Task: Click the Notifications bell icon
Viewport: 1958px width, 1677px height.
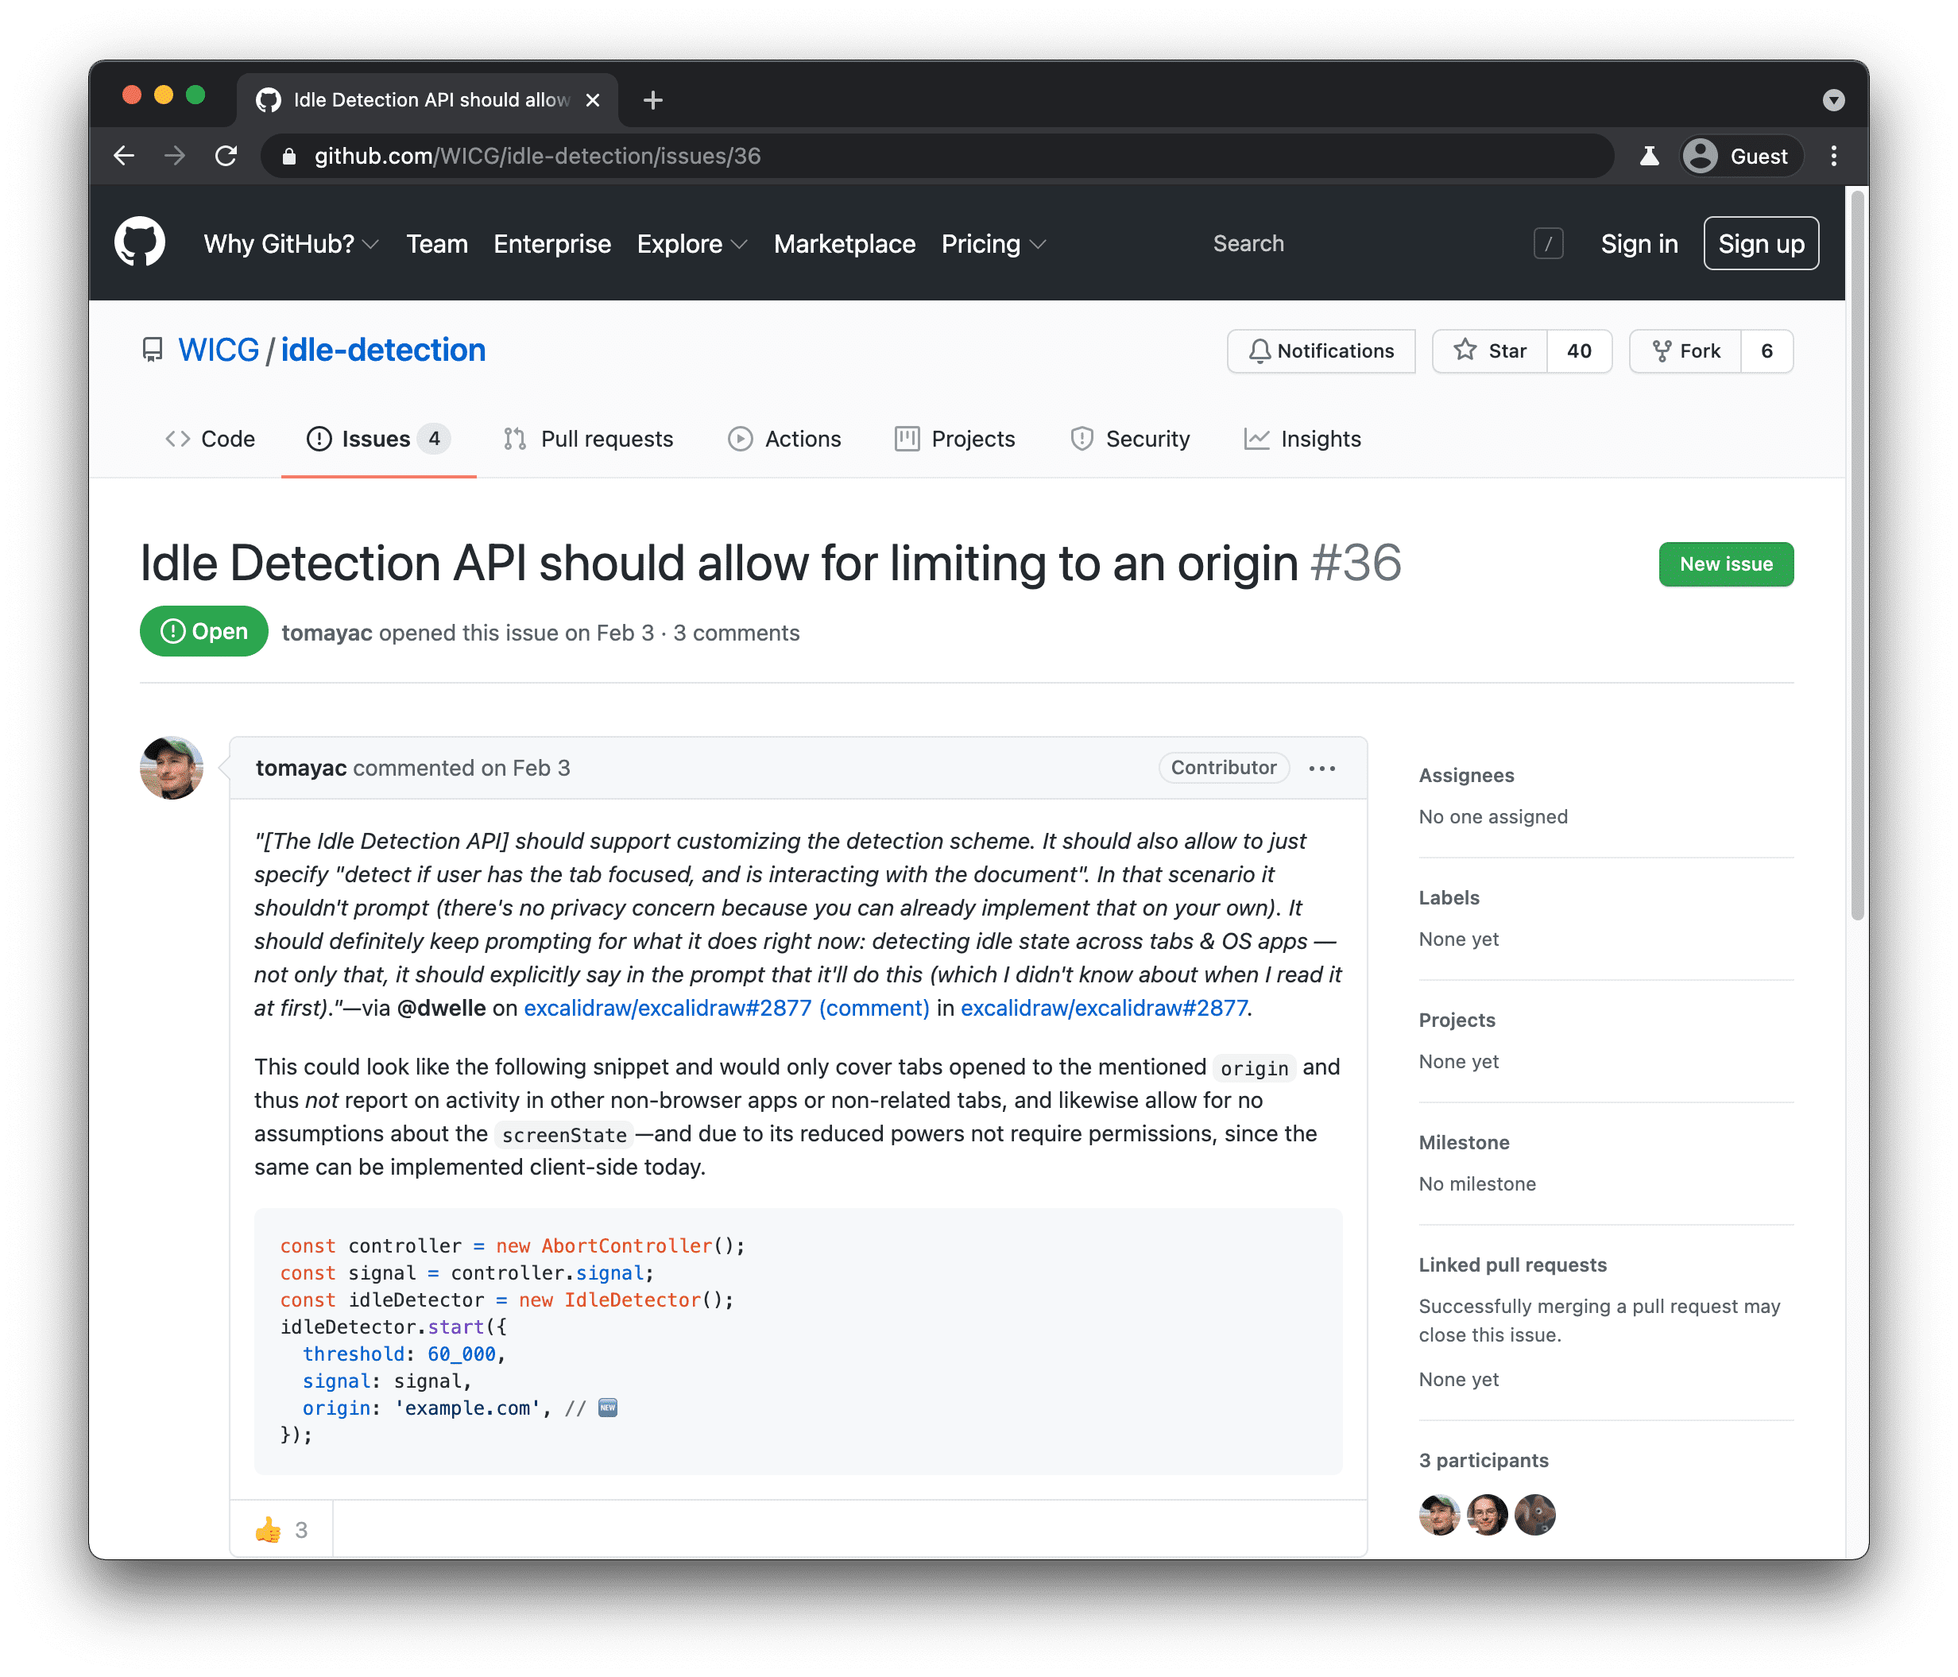Action: [x=1260, y=350]
